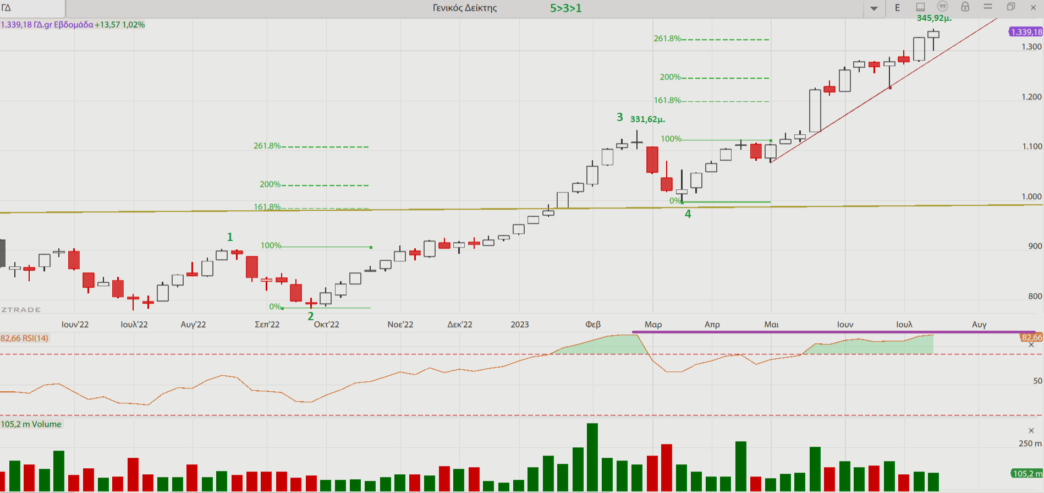1044x493 pixels.
Task: Click the ΓΔ symbol tab
Action: tap(32, 8)
